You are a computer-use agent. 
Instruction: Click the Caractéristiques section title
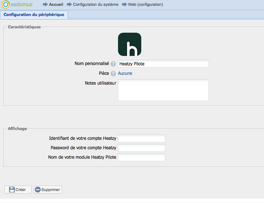click(x=24, y=27)
